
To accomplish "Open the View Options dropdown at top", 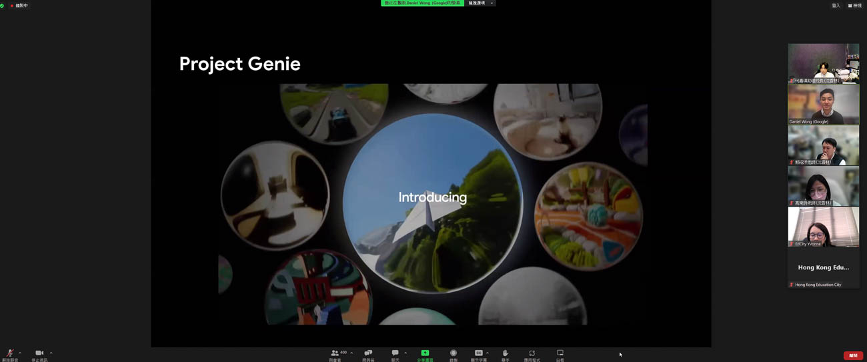I will 480,3.
